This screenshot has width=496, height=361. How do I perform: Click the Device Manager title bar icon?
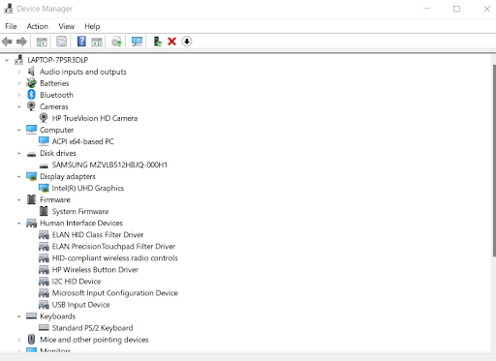pyautogui.click(x=9, y=9)
